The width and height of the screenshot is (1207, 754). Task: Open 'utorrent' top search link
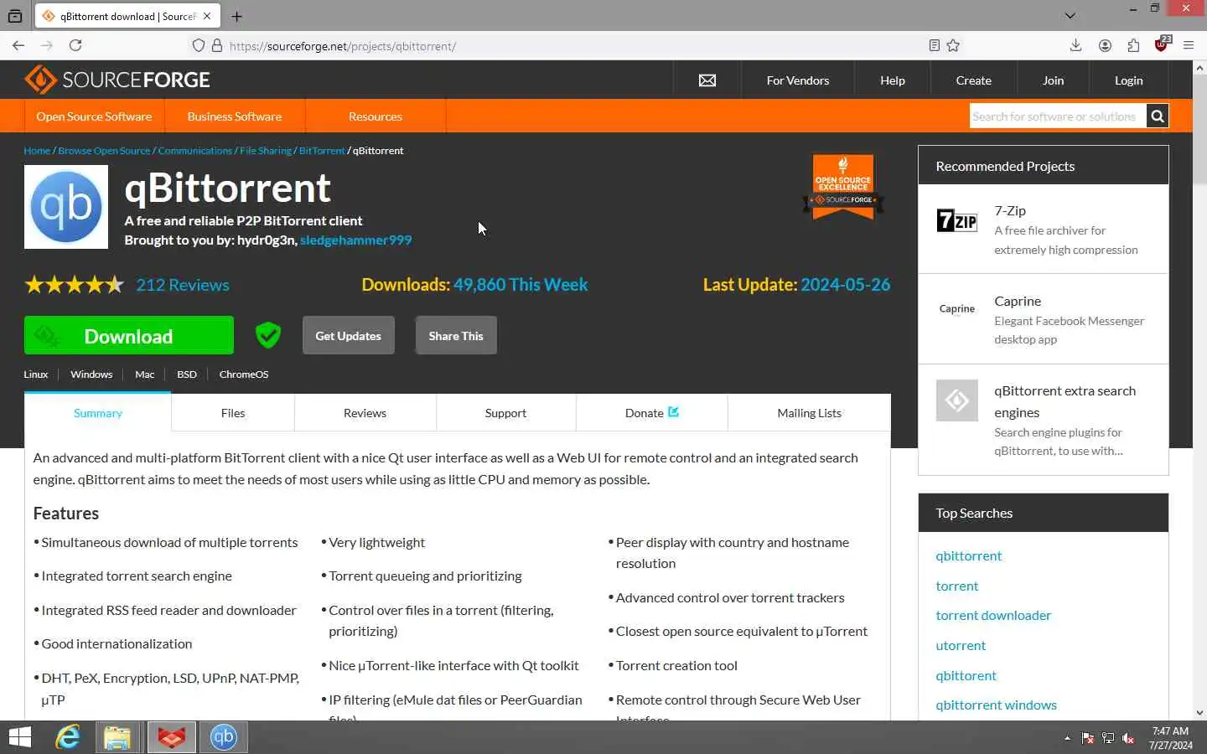961,646
